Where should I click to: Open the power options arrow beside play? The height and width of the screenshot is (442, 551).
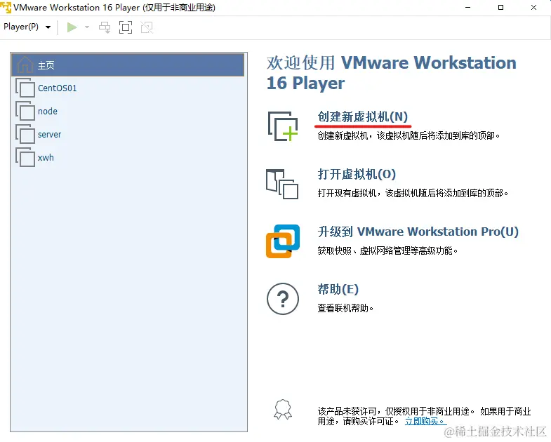coord(87,27)
